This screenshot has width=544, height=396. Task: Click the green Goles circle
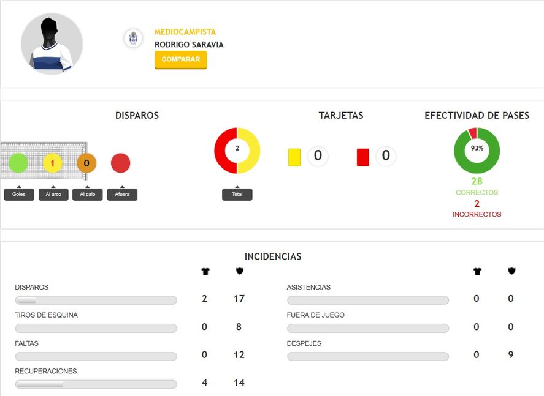pyautogui.click(x=18, y=163)
